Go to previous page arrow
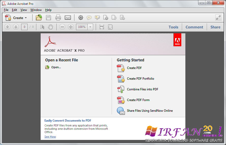 click(x=8, y=27)
